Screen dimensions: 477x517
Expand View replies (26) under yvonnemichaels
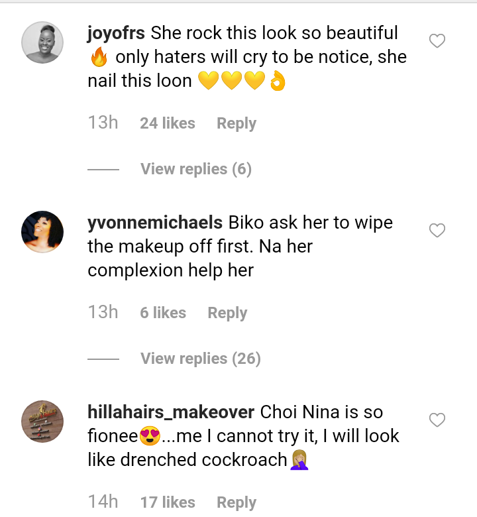[x=200, y=359]
